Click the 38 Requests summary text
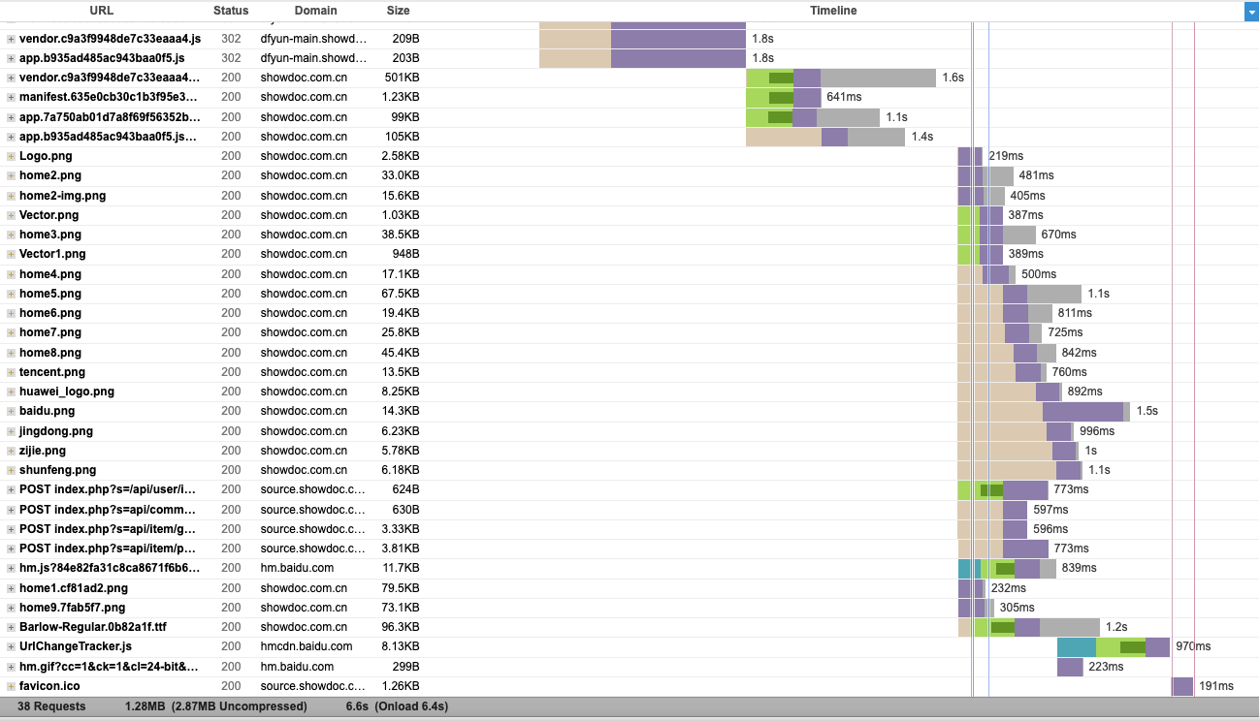This screenshot has width=1260, height=721. (x=52, y=706)
